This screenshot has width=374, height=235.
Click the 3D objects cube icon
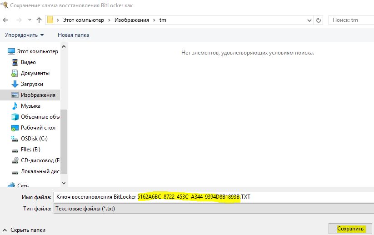[15, 117]
